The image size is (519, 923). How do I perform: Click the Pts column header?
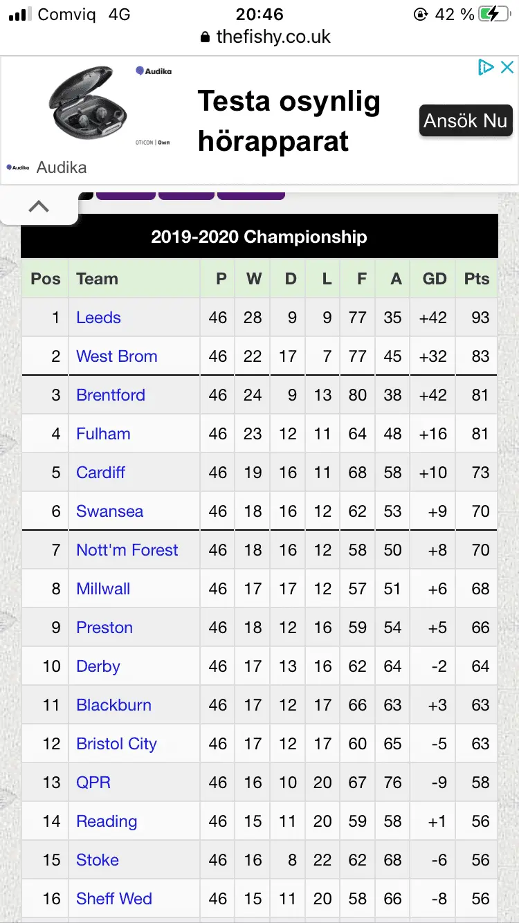click(x=477, y=279)
